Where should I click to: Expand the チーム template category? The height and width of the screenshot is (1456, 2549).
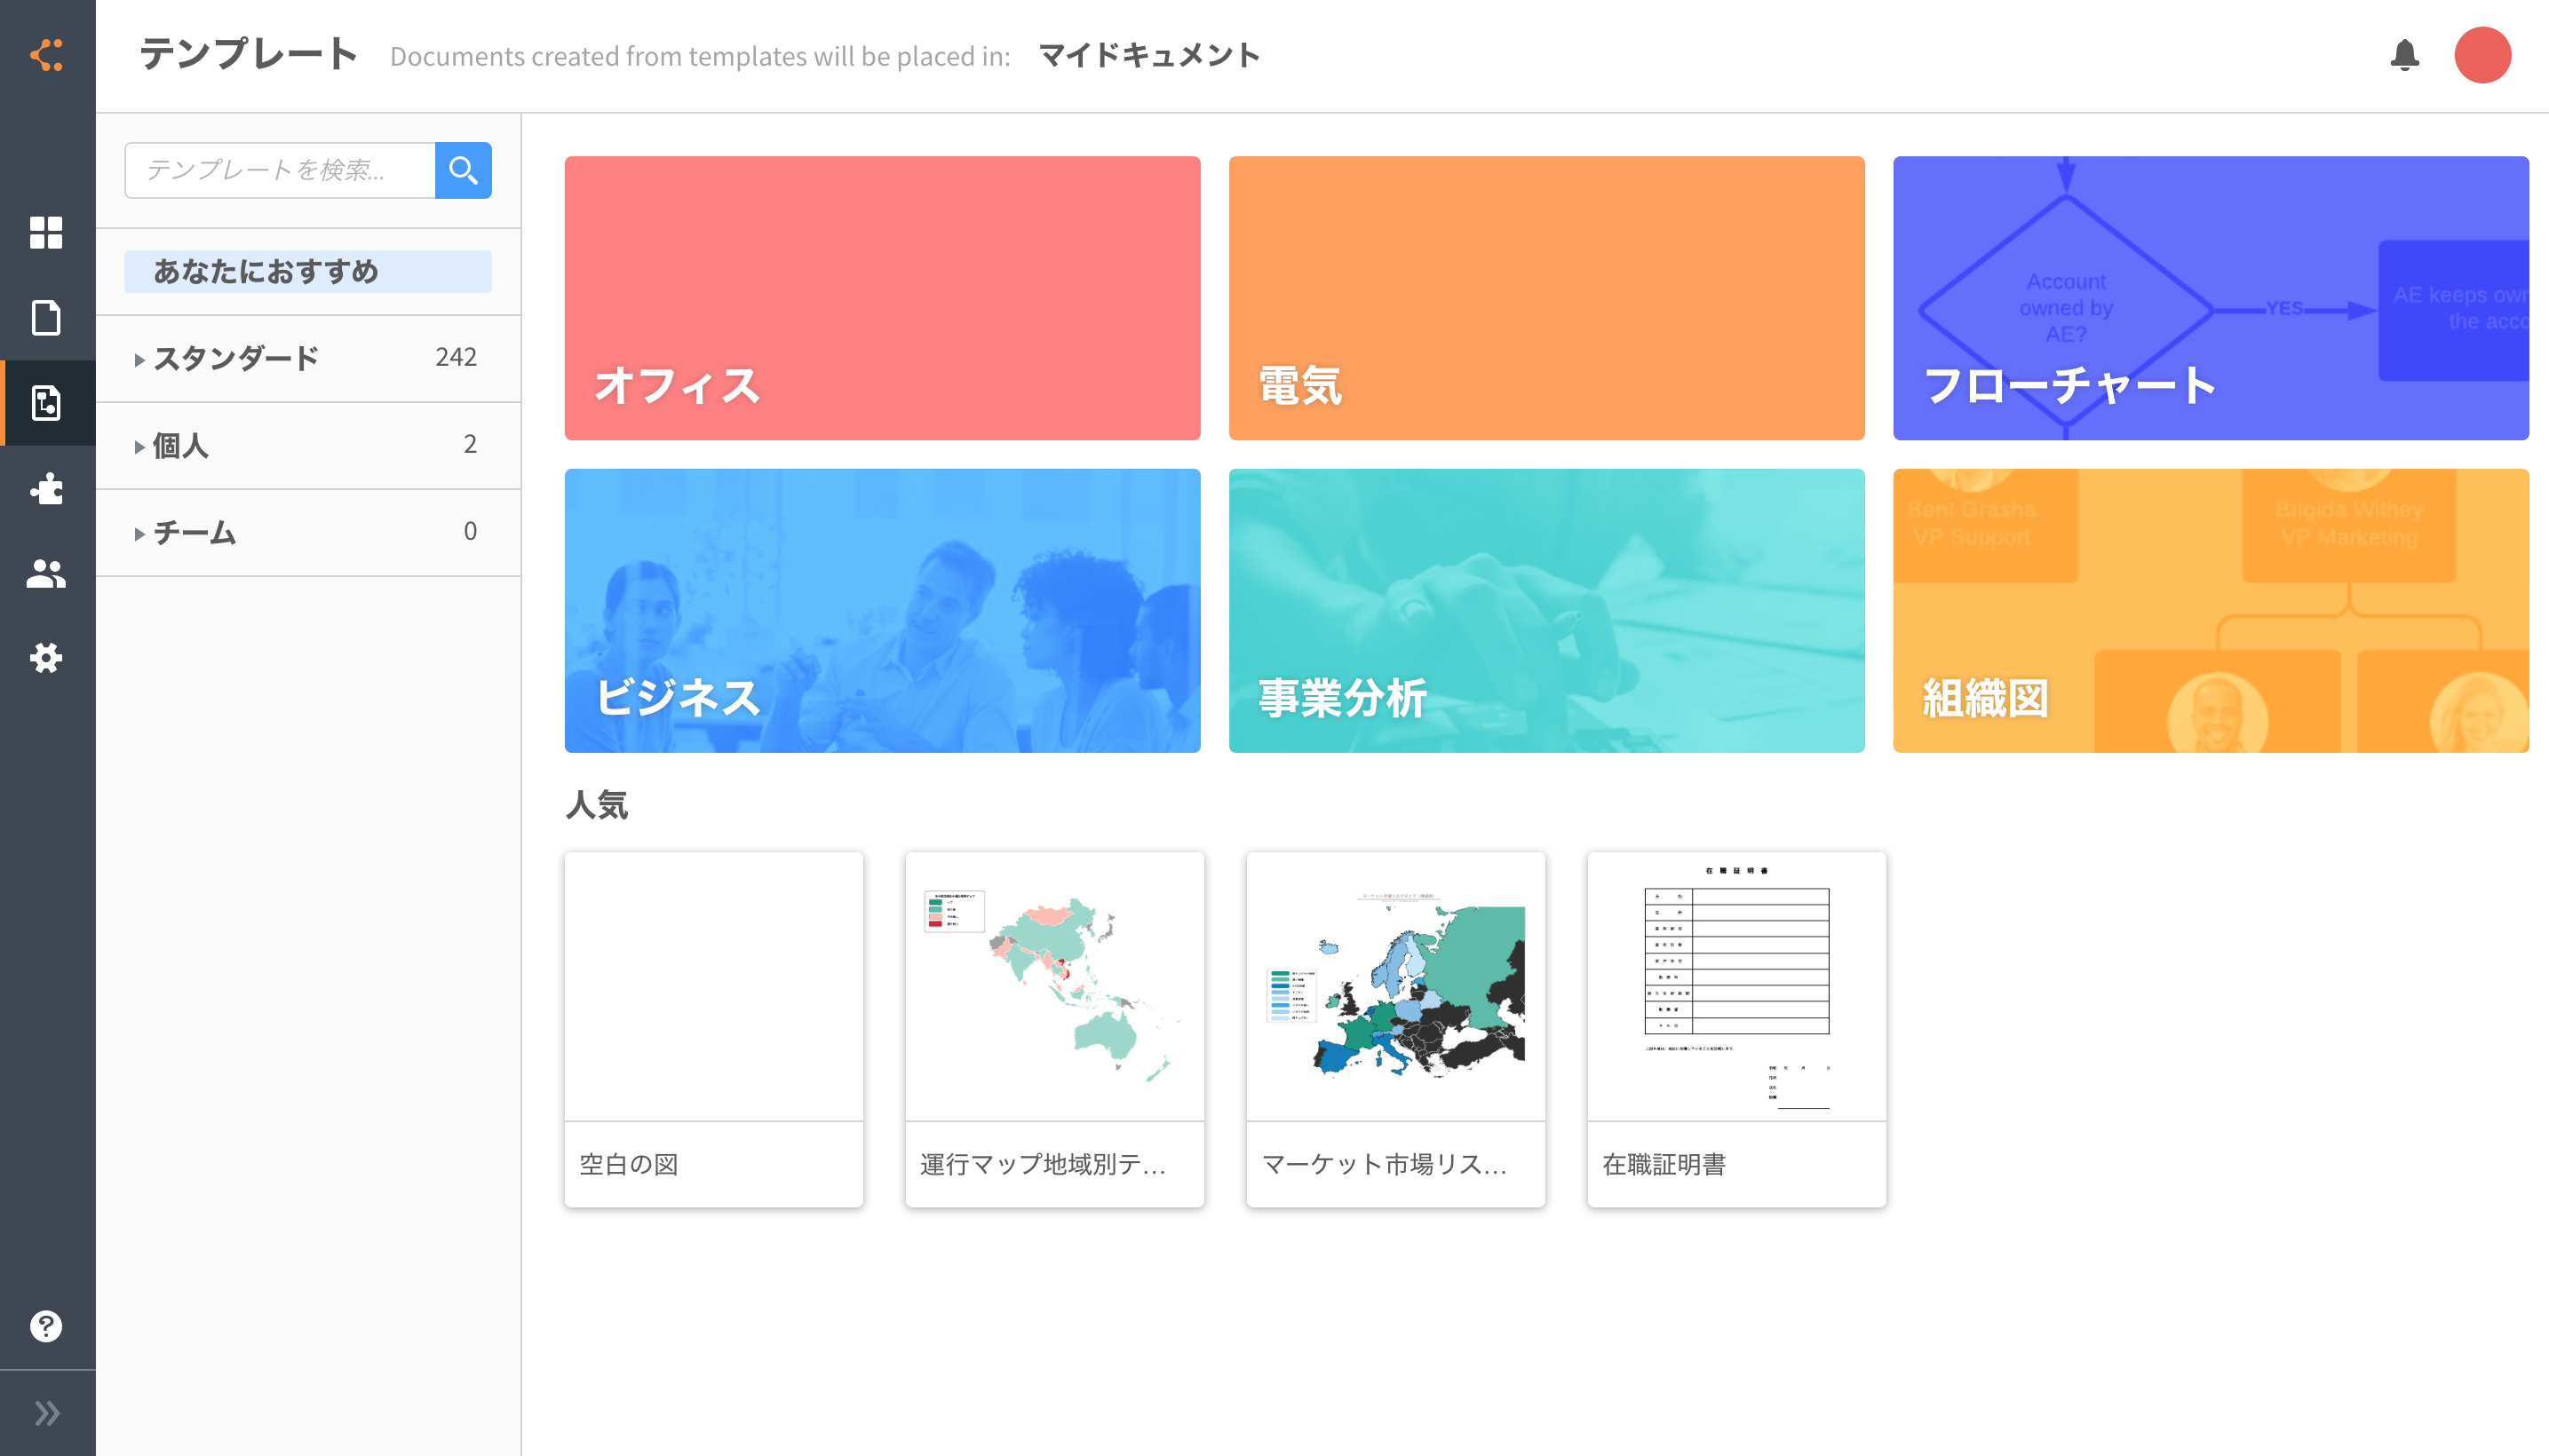point(195,532)
